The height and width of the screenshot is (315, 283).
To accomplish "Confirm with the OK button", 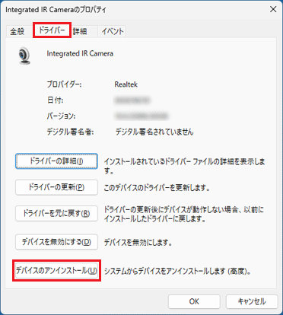I will click(x=194, y=301).
